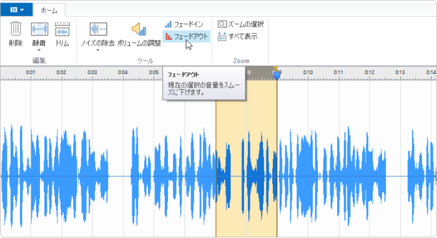Click the 0:10 mark on timeline ruler
Viewport: 437px width, 238px height.
(x=308, y=72)
